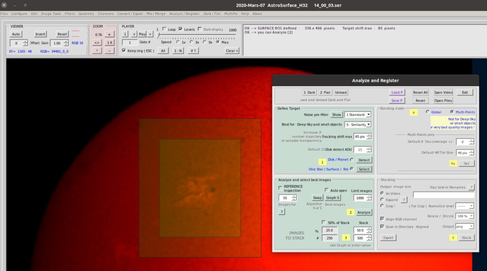
Task: Toggle the Auto open checkbox
Action: point(327,190)
